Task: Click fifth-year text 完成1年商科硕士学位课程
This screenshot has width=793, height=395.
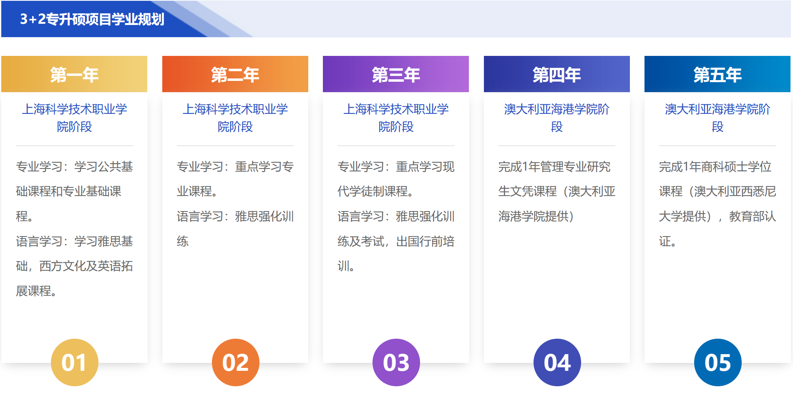Action: pos(717,179)
